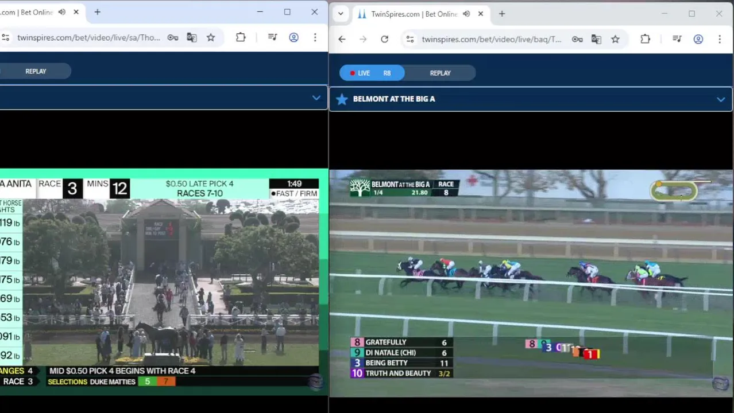Close the TwinSpires tab in right window
This screenshot has width=734, height=413.
click(x=480, y=14)
